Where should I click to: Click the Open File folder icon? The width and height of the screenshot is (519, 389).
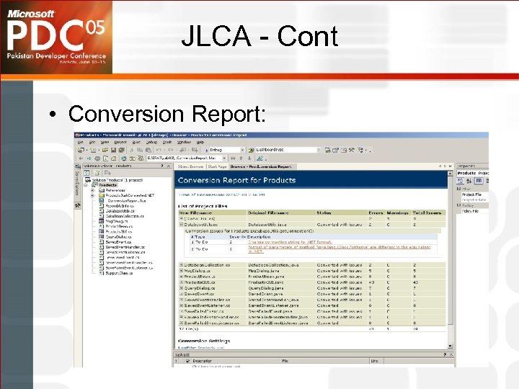coord(105,150)
